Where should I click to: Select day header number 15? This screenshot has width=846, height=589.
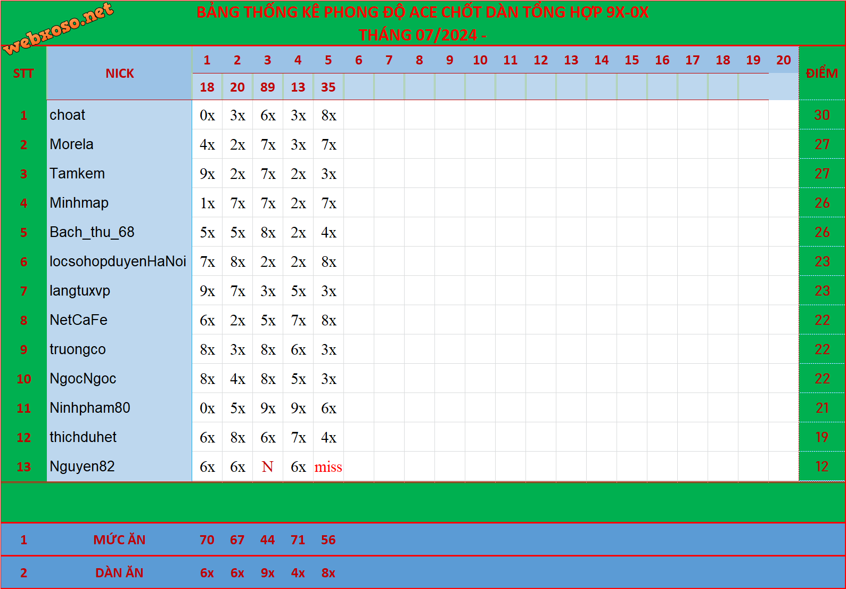pos(632,60)
